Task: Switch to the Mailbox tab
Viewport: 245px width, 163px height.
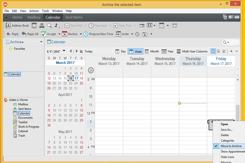Action: click(34, 17)
